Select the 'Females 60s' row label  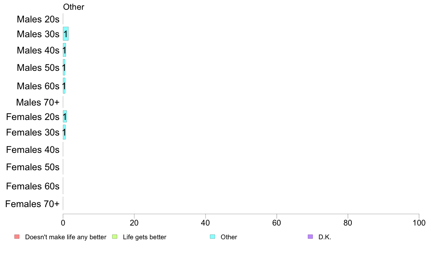click(x=33, y=186)
